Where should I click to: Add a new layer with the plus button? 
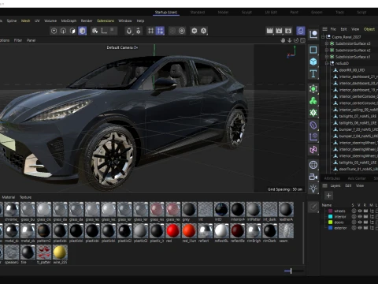click(328, 196)
